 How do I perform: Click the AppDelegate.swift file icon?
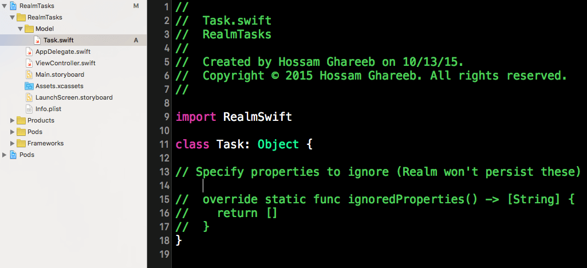click(29, 52)
